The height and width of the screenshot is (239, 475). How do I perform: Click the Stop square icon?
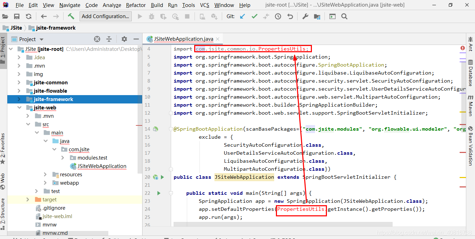click(187, 16)
